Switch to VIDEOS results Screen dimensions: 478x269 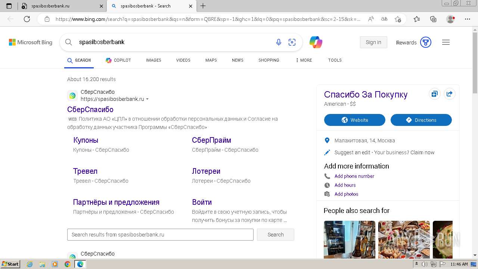[x=183, y=60]
